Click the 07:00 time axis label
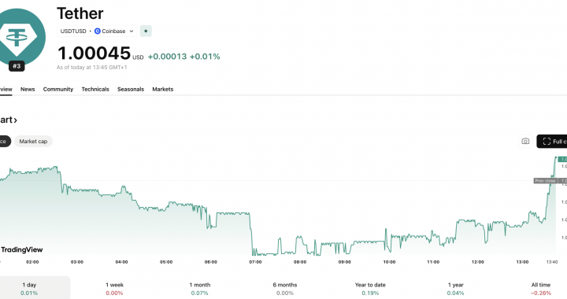 [x=255, y=262]
